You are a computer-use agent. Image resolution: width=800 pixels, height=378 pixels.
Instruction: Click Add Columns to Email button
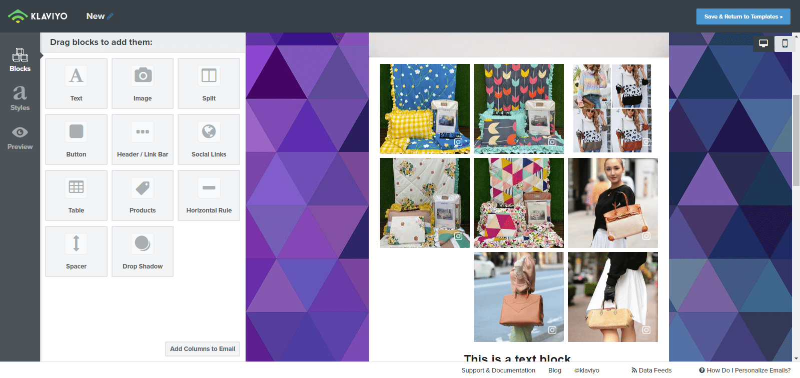coord(203,349)
